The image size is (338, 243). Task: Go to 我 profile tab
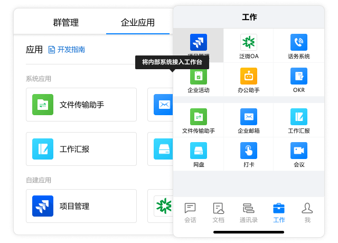pyautogui.click(x=307, y=212)
